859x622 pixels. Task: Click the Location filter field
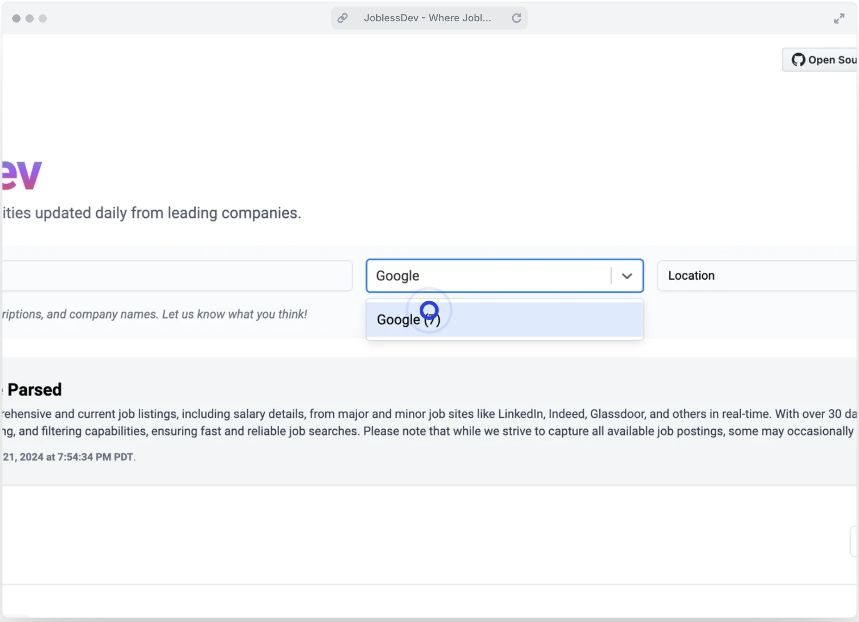point(757,276)
